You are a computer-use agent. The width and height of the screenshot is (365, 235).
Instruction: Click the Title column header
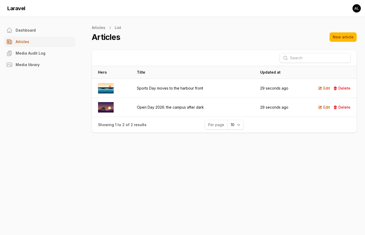(x=141, y=72)
